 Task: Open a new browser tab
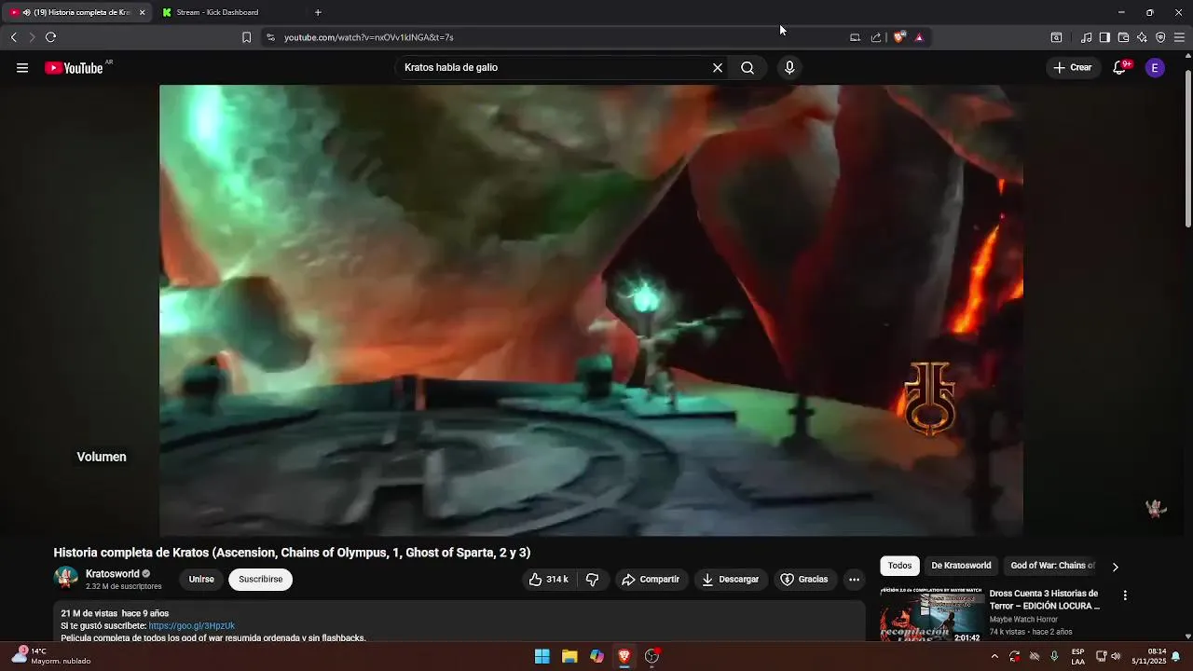[318, 12]
